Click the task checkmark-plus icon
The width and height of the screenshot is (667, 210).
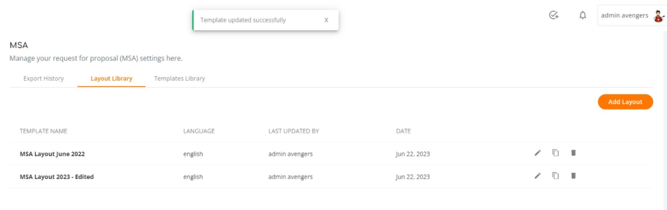coord(553,15)
